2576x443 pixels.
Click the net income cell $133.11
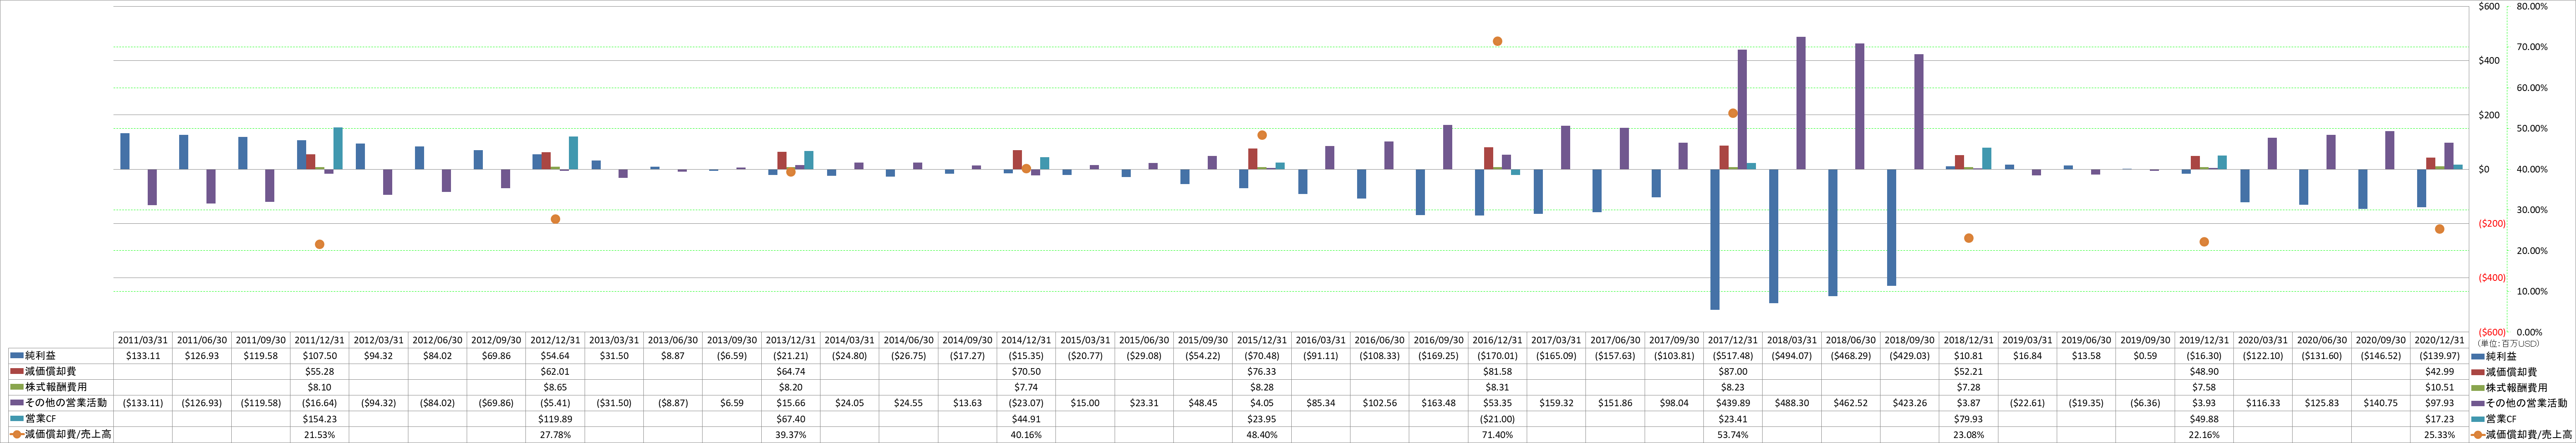(x=143, y=356)
